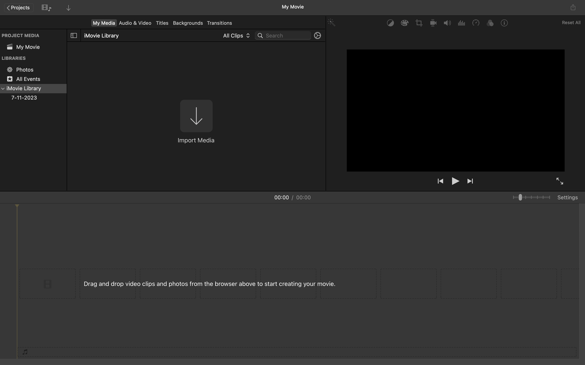Toggle the clip appearance settings gear
This screenshot has width=585, height=365.
pyautogui.click(x=317, y=35)
